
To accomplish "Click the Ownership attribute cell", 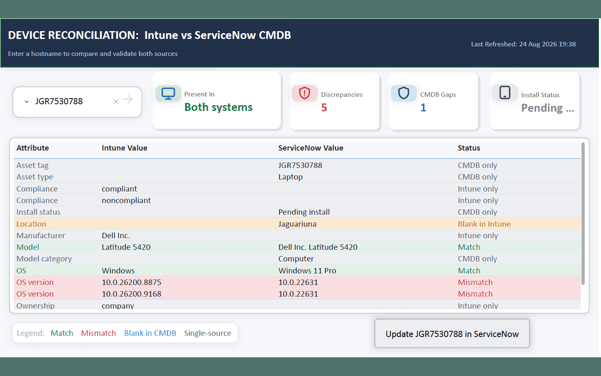I will pos(35,306).
